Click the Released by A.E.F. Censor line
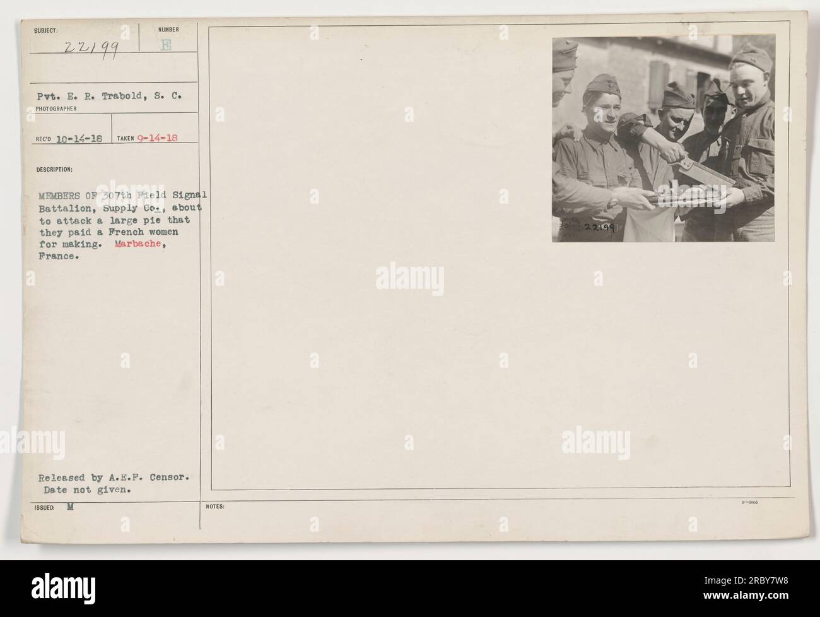The image size is (820, 617). click(114, 477)
